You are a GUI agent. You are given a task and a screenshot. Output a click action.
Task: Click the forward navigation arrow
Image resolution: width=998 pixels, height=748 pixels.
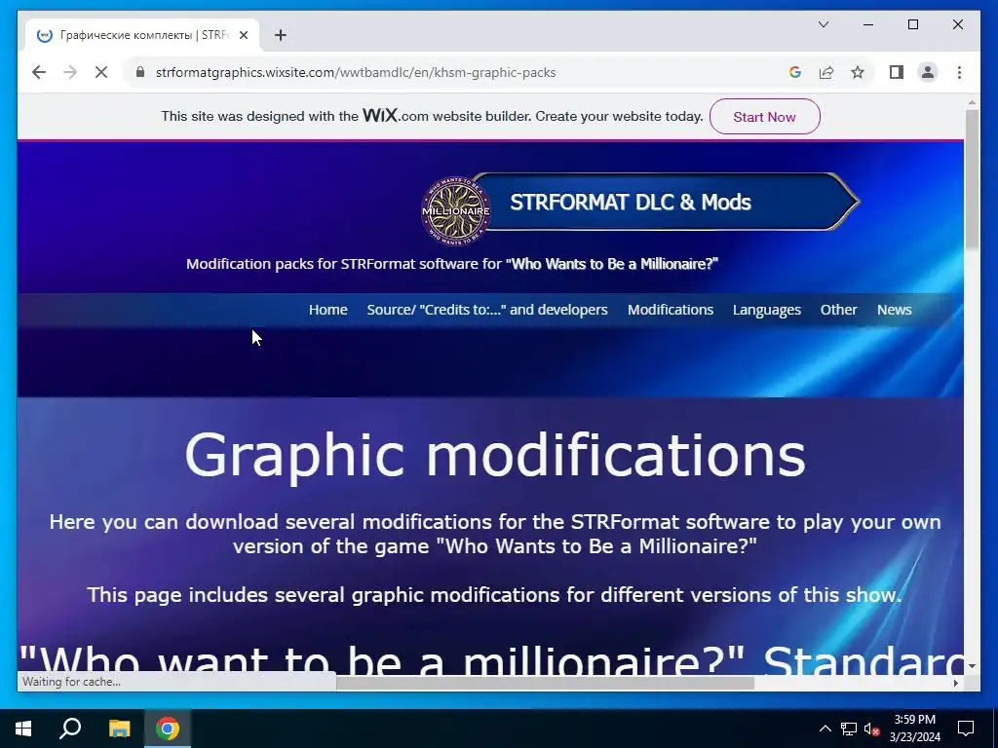point(70,72)
